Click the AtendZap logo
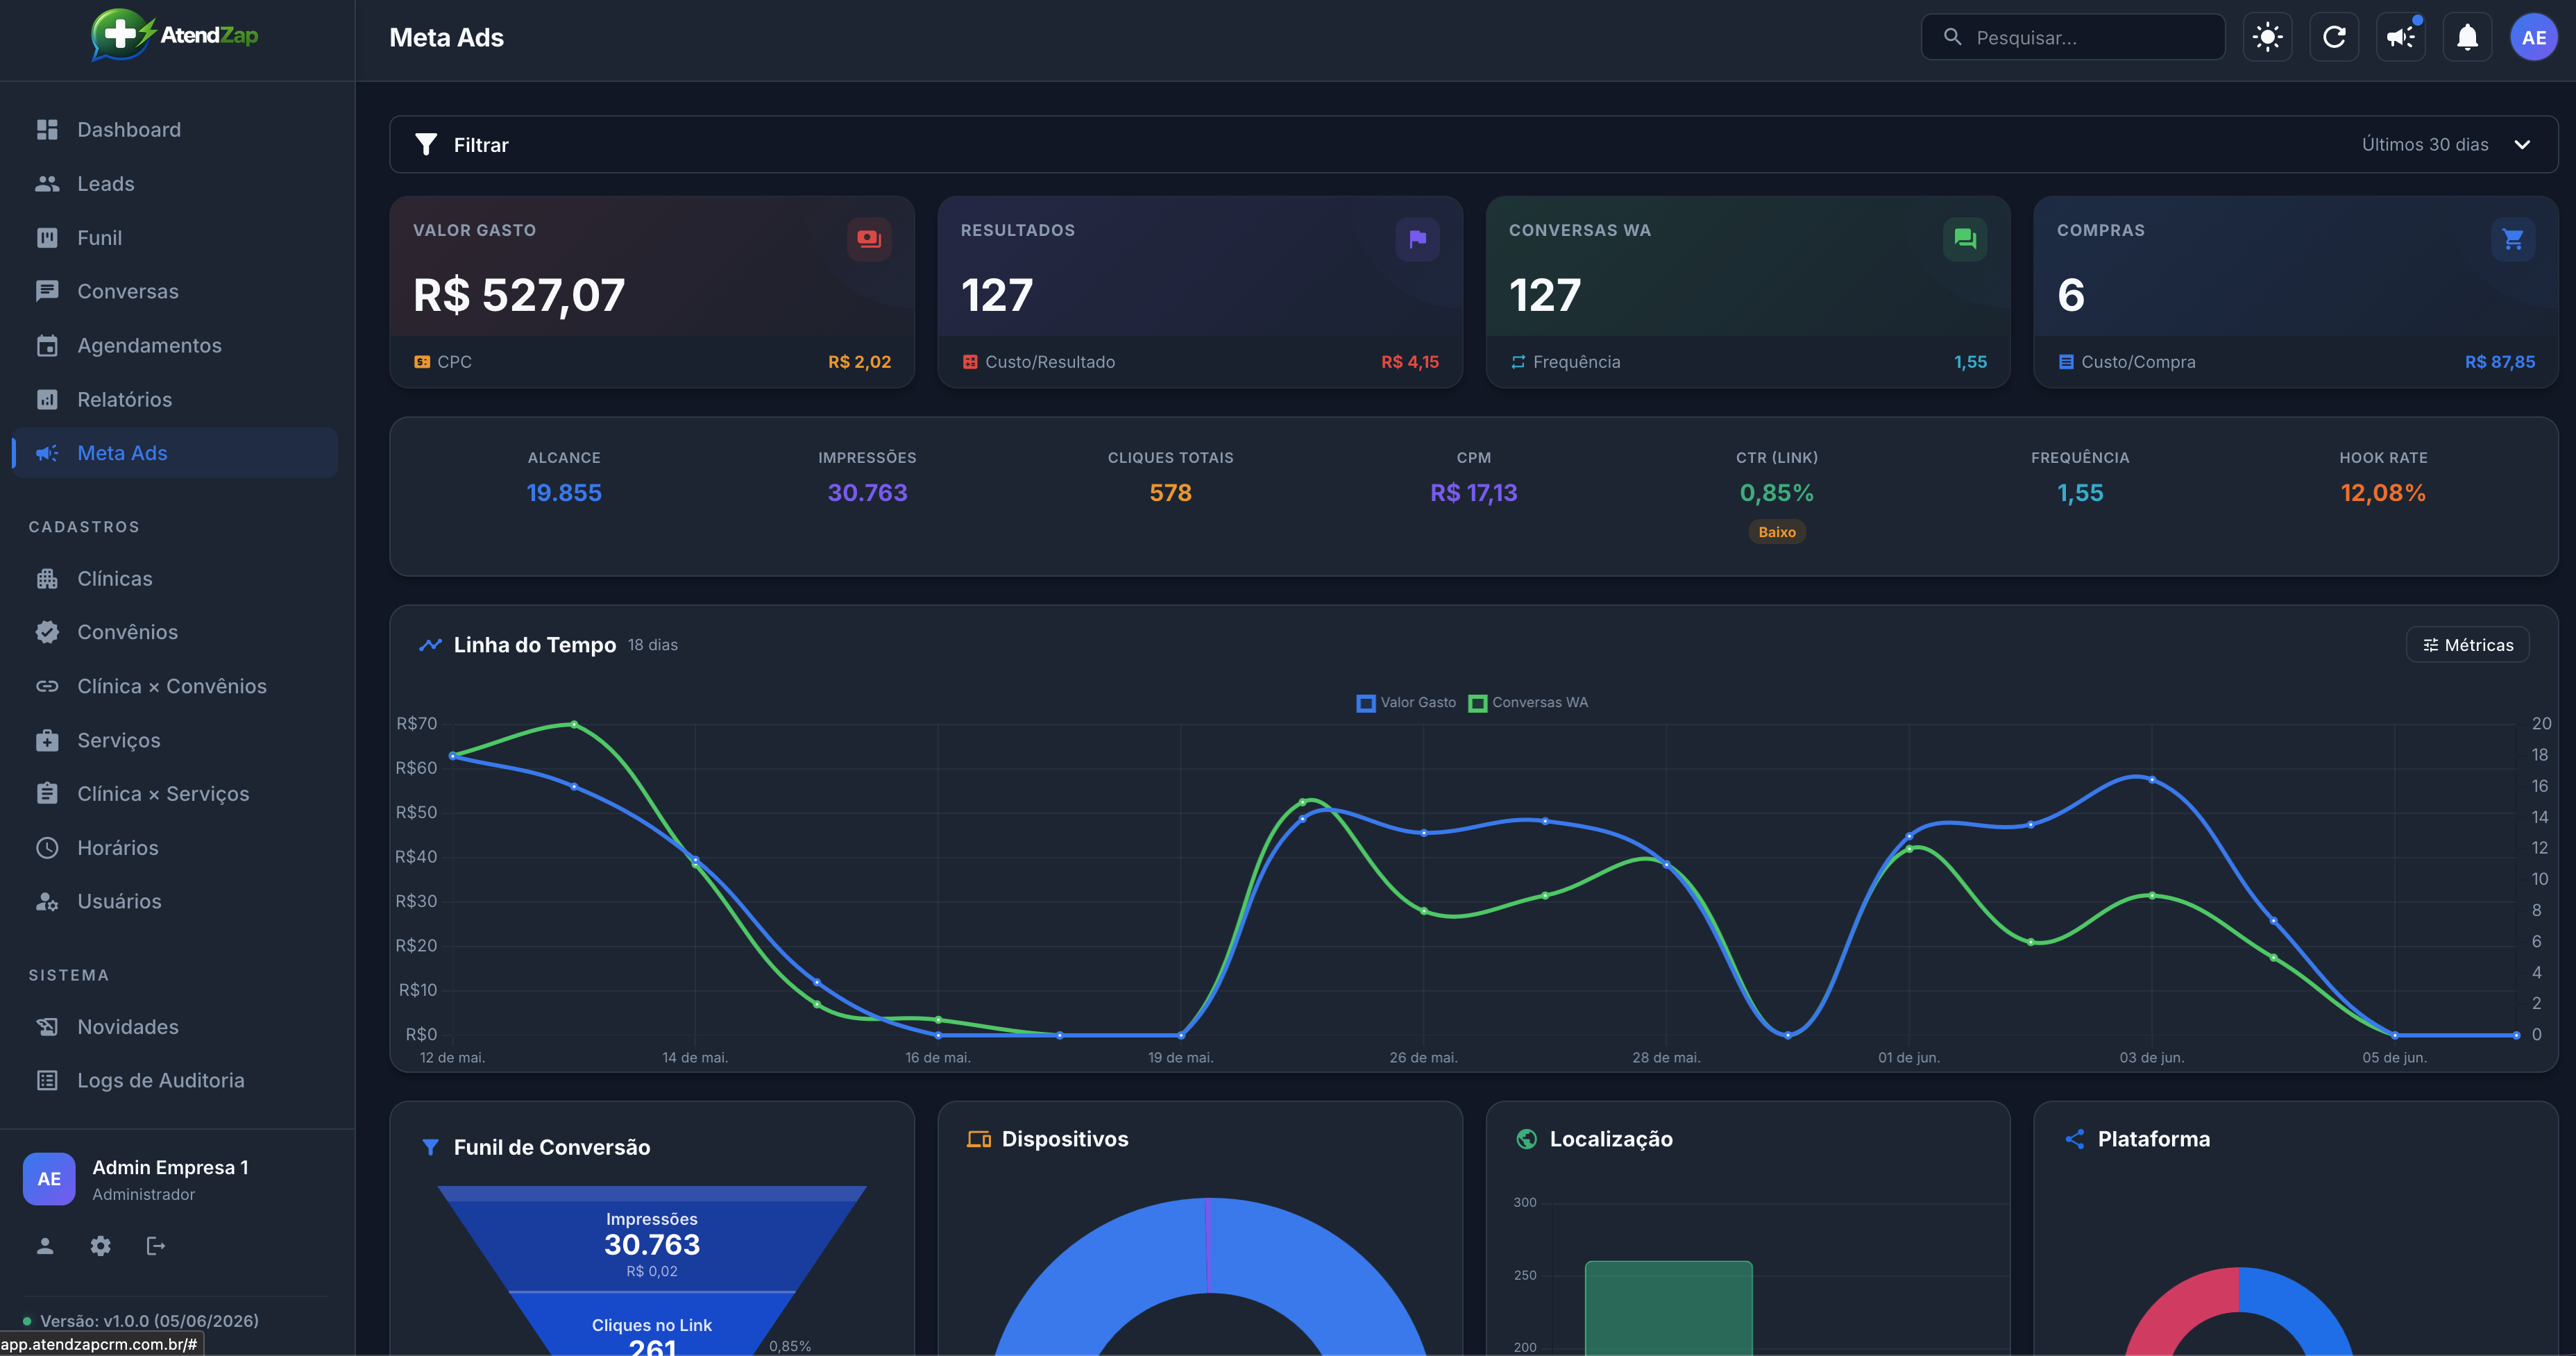The height and width of the screenshot is (1356, 2576). pyautogui.click(x=175, y=35)
